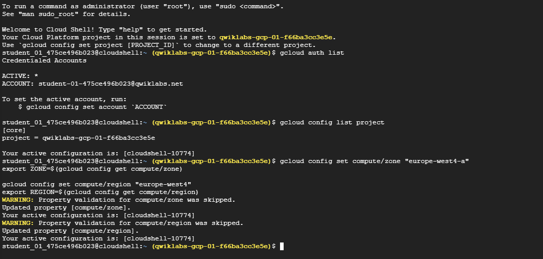Select the '[core]' section label
The image size is (543, 259).
point(14,130)
